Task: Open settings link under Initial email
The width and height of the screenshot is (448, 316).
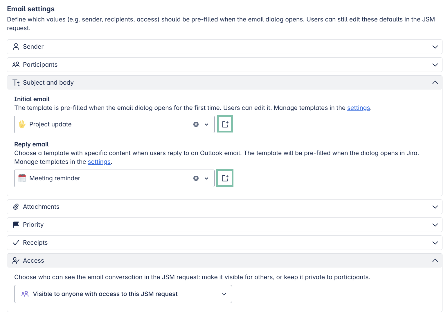Action: (358, 108)
